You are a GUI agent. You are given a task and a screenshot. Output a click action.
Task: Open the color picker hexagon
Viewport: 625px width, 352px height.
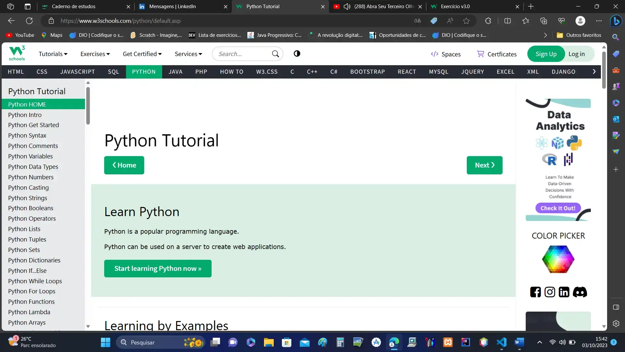558,259
